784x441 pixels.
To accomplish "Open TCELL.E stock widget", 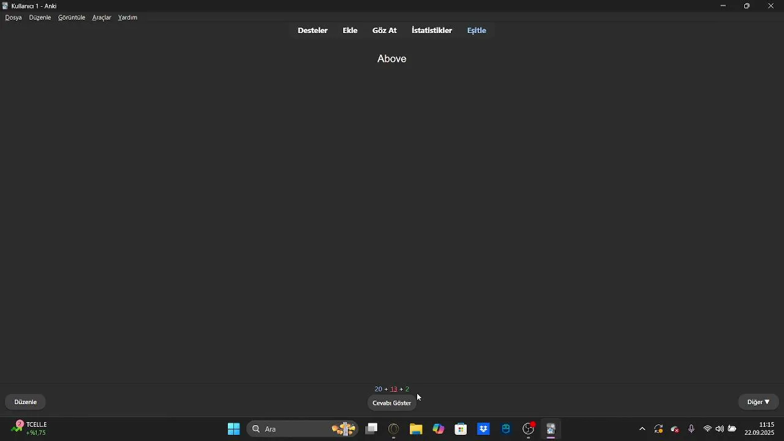I will [29, 429].
